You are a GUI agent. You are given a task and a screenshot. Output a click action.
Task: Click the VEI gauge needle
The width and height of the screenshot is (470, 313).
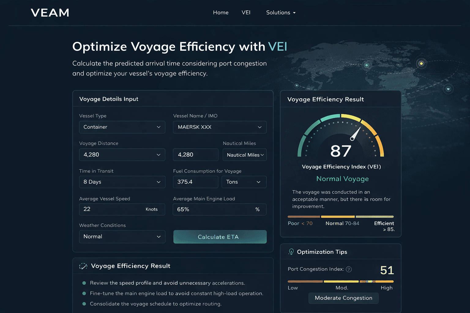[x=356, y=134]
